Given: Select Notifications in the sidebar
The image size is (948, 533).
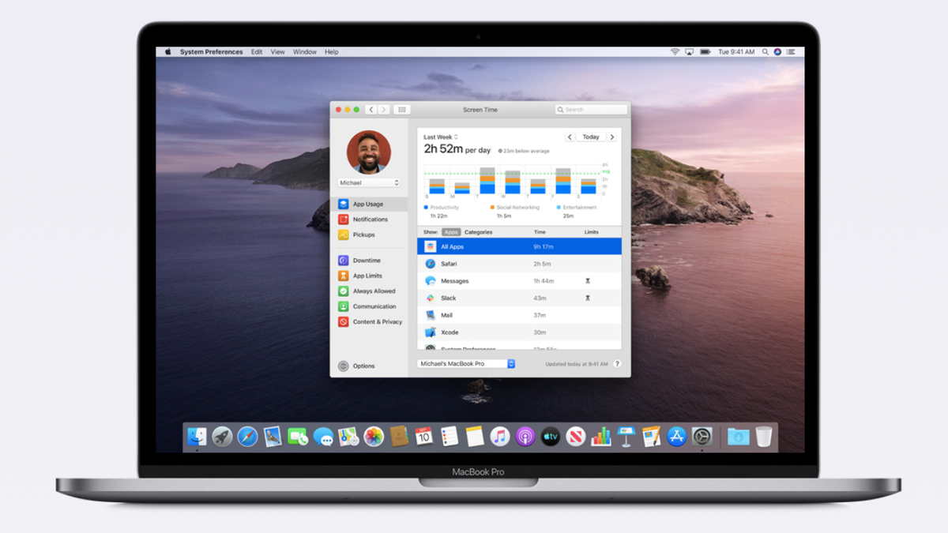Looking at the screenshot, I should pyautogui.click(x=370, y=219).
